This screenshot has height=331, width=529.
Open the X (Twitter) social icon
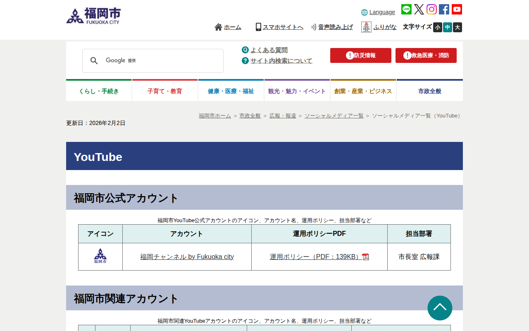point(419,10)
